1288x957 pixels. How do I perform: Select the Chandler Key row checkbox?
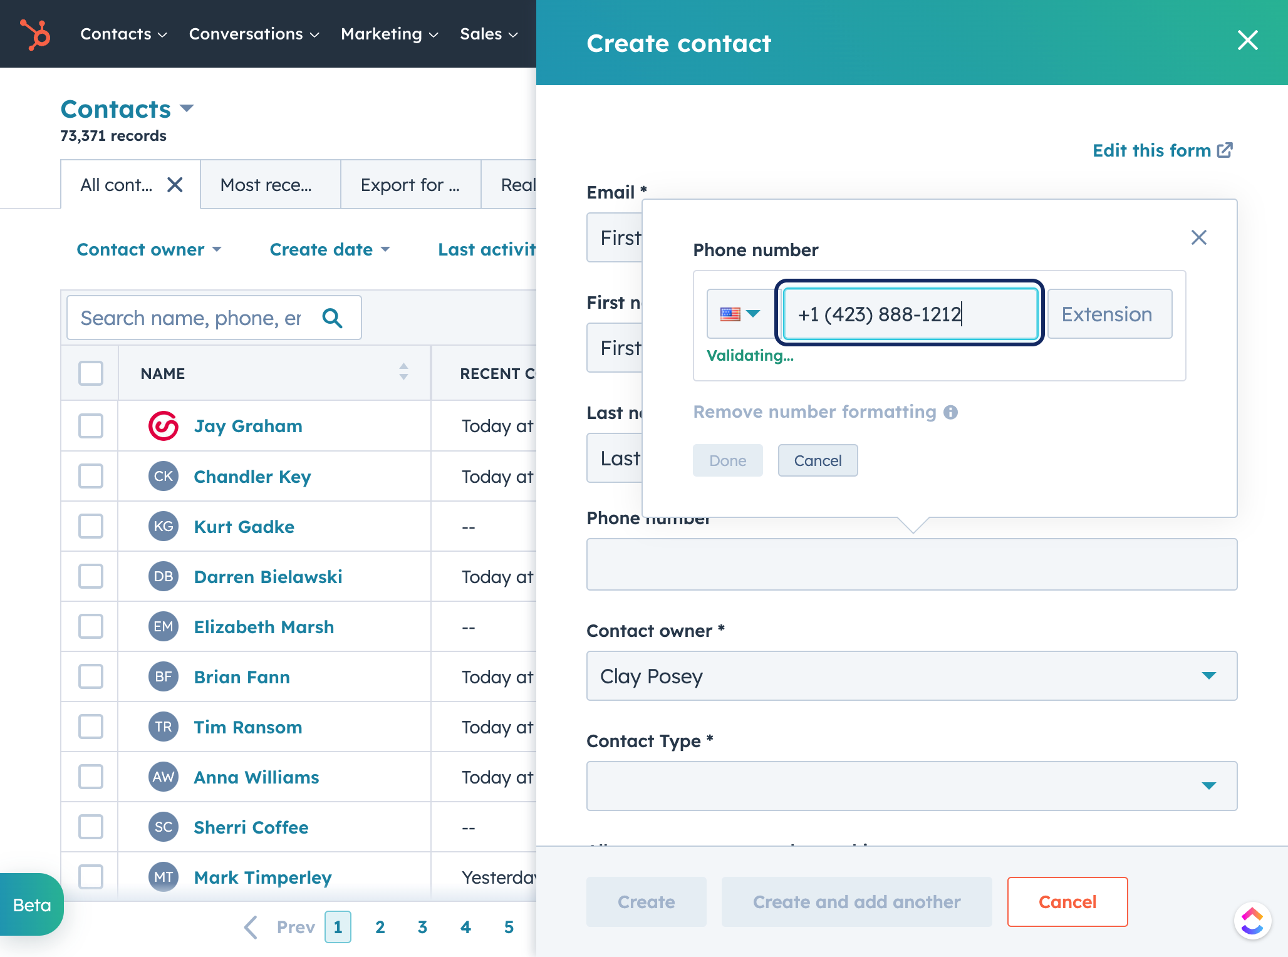[x=91, y=476]
